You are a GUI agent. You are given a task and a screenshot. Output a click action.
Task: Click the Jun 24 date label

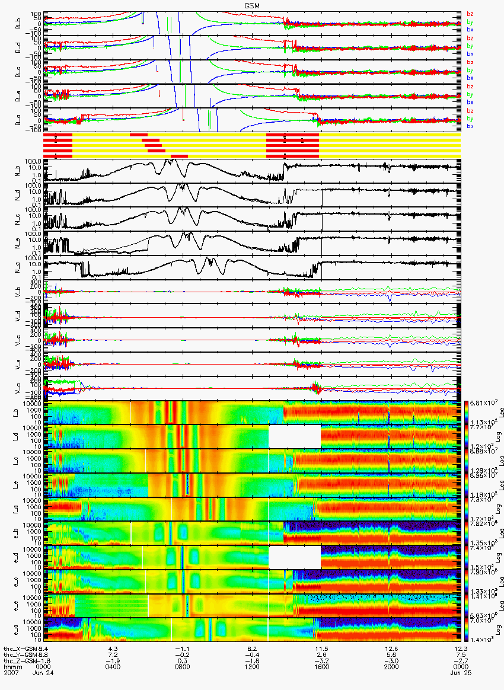click(43, 673)
